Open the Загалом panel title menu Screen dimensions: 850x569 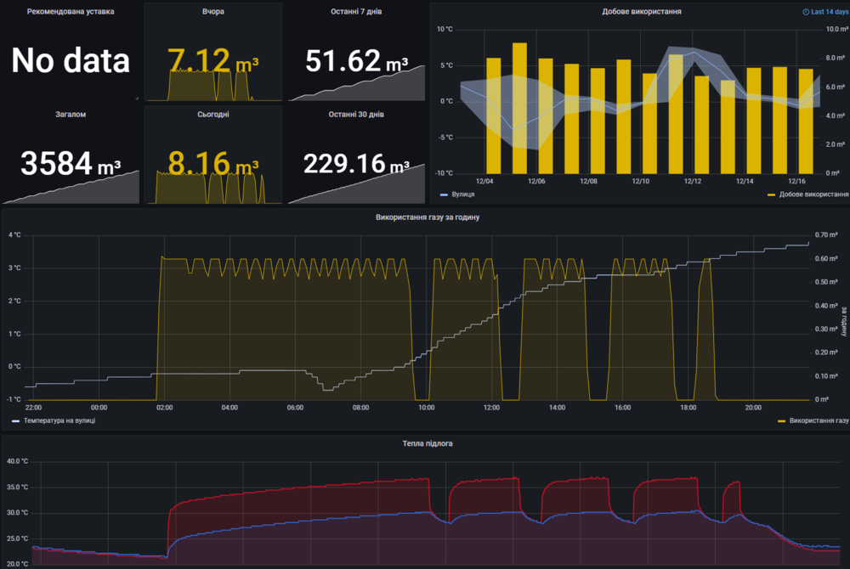[x=71, y=115]
